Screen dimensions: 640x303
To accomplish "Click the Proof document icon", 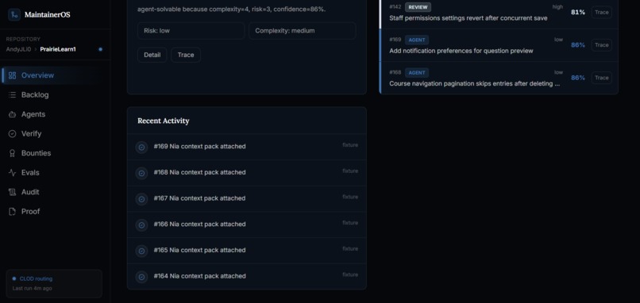I will [12, 211].
